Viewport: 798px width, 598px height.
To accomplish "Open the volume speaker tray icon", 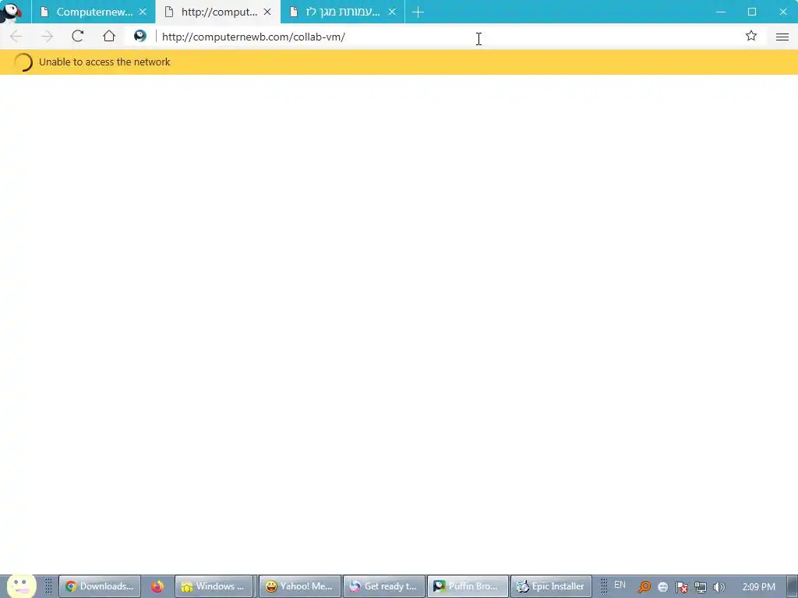I will pyautogui.click(x=719, y=587).
